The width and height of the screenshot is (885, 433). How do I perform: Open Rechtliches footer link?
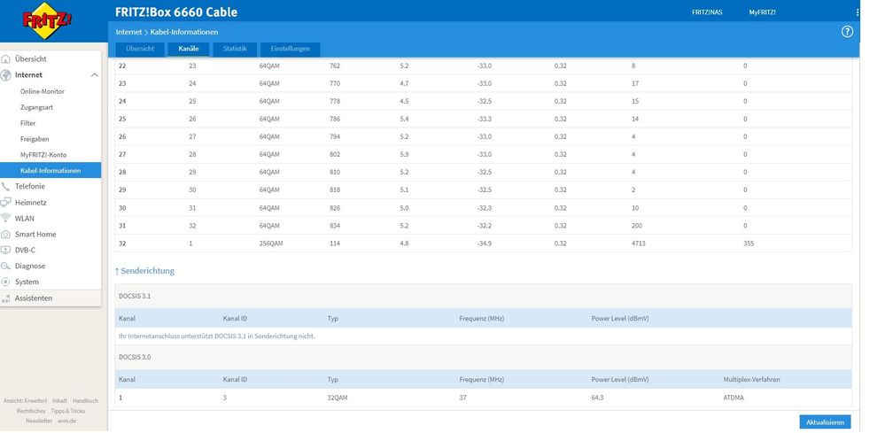coord(31,411)
